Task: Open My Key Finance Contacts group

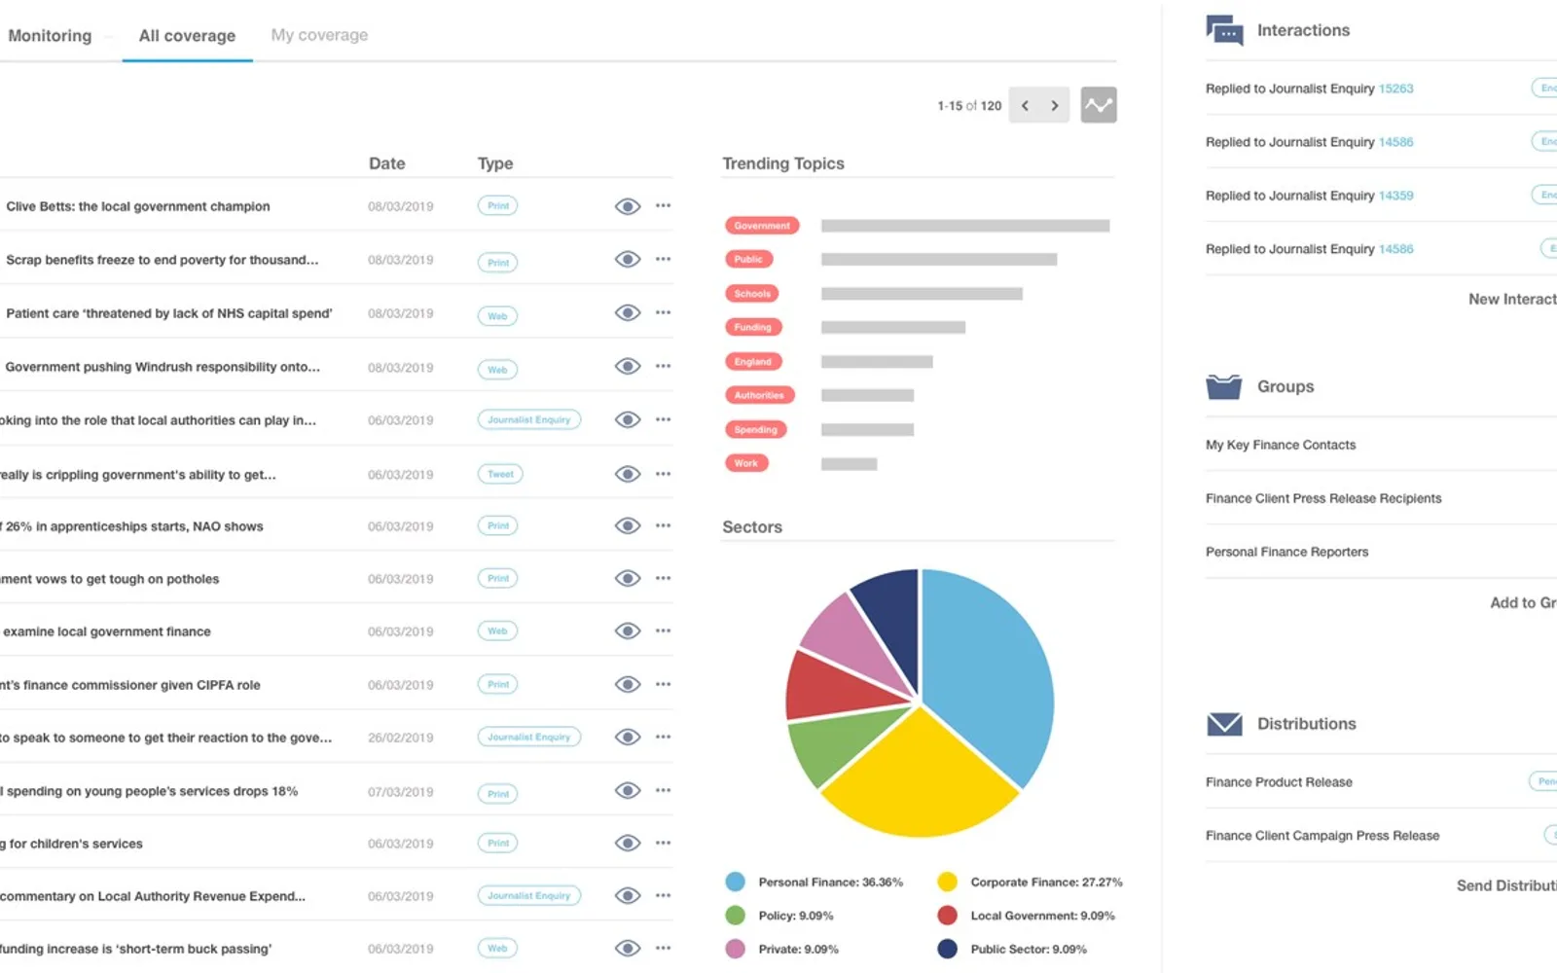Action: pyautogui.click(x=1281, y=445)
